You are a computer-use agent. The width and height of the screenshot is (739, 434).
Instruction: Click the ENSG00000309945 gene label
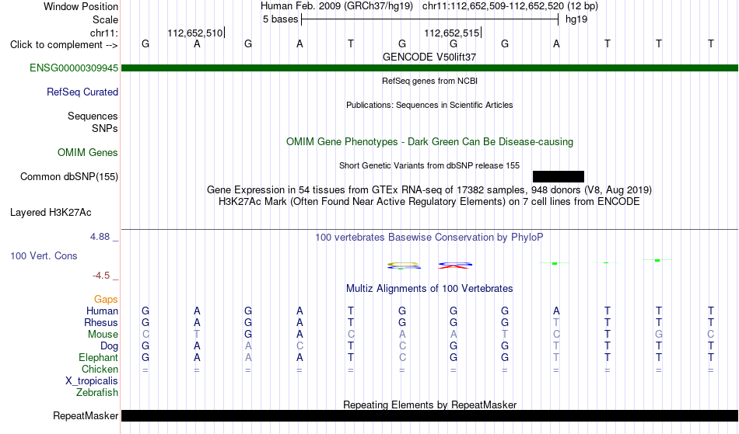[74, 68]
